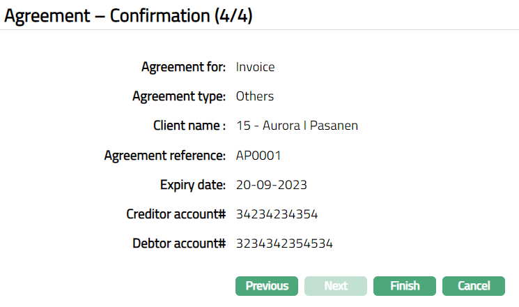The image size is (519, 307).
Task: Click debtor account number 3234342354534
Action: 285,244
